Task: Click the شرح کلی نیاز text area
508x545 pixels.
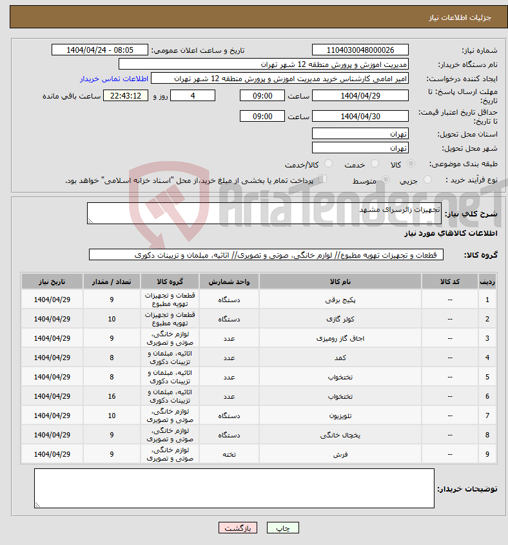Action: click(x=264, y=213)
